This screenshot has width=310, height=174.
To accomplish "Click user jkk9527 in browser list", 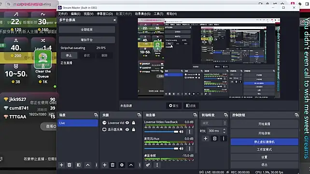I will tap(17, 100).
